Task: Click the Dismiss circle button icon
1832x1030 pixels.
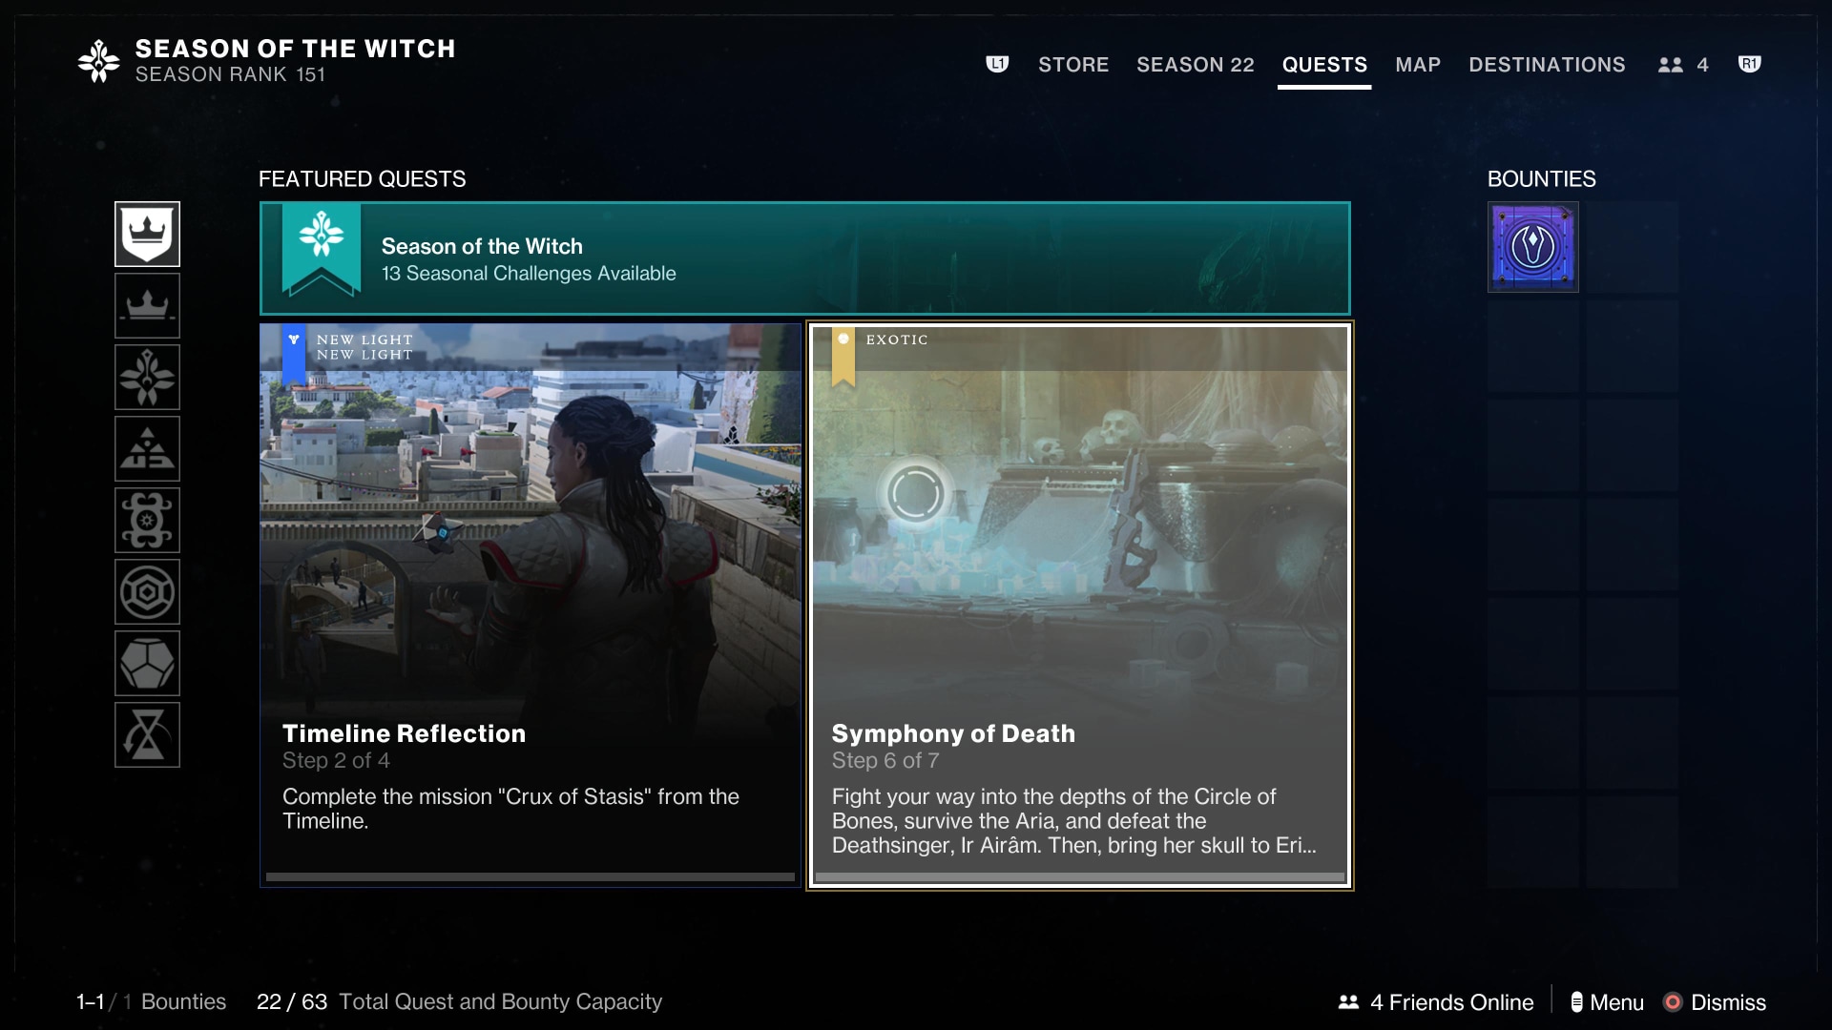Action: 1673,1002
